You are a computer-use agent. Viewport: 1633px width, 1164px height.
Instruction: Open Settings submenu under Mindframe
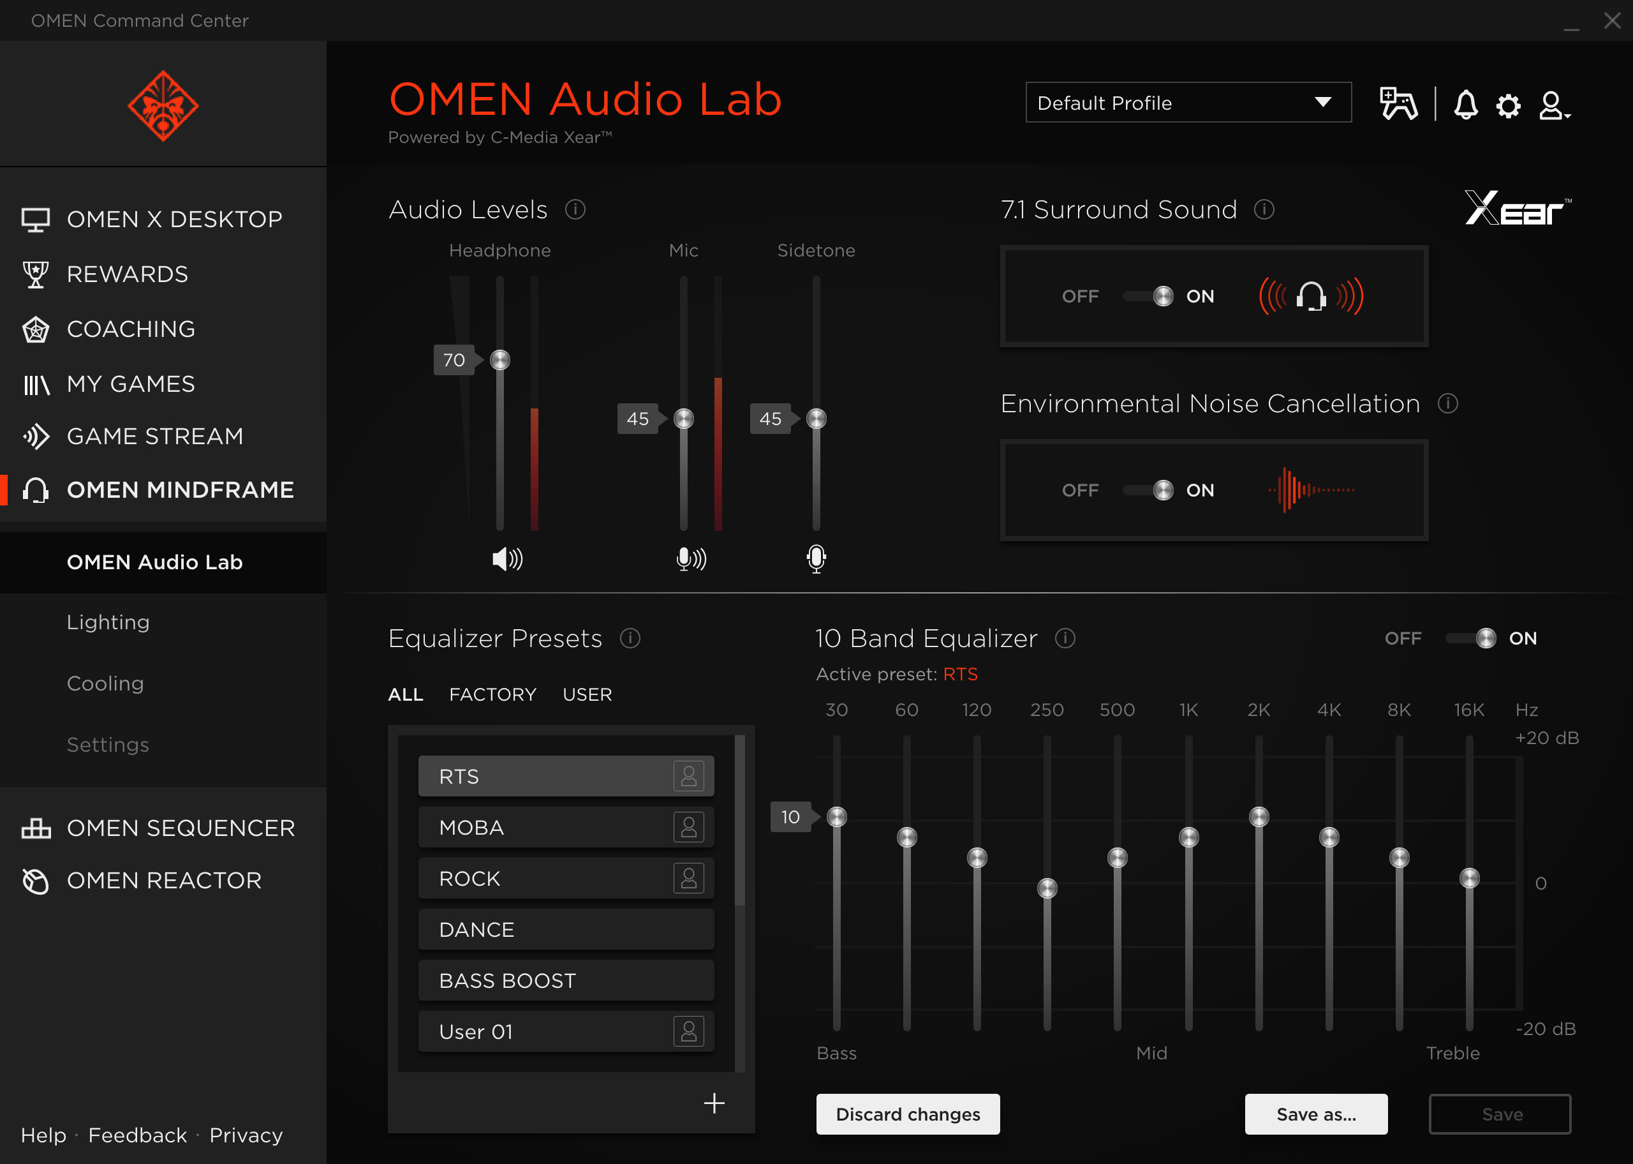click(108, 745)
